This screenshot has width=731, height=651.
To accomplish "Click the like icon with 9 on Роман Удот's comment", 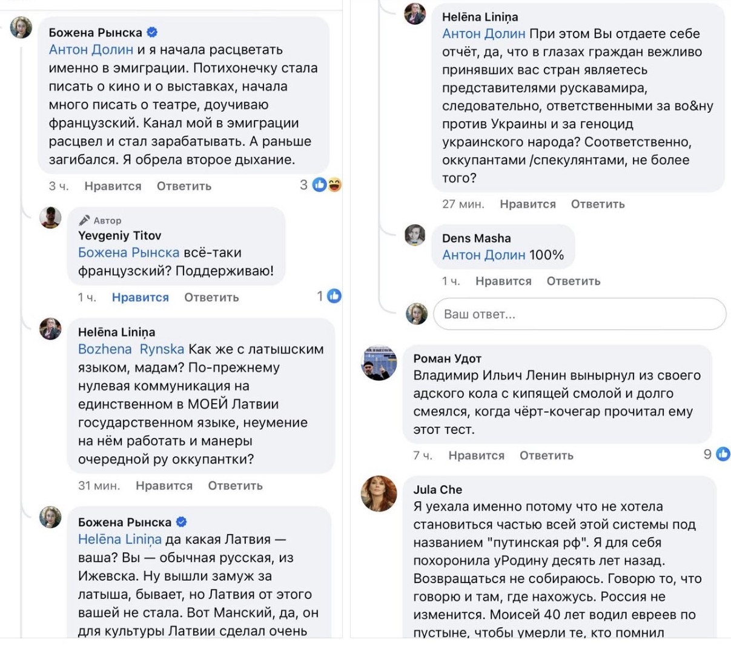I will coord(723,454).
